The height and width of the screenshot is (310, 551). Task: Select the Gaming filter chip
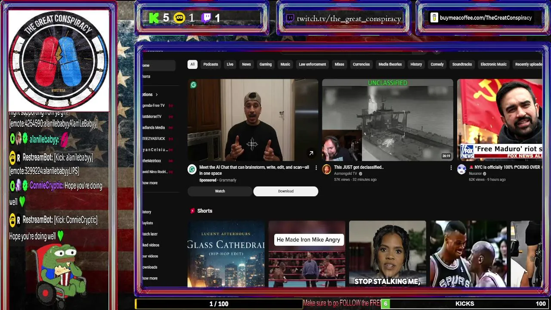pyautogui.click(x=266, y=64)
